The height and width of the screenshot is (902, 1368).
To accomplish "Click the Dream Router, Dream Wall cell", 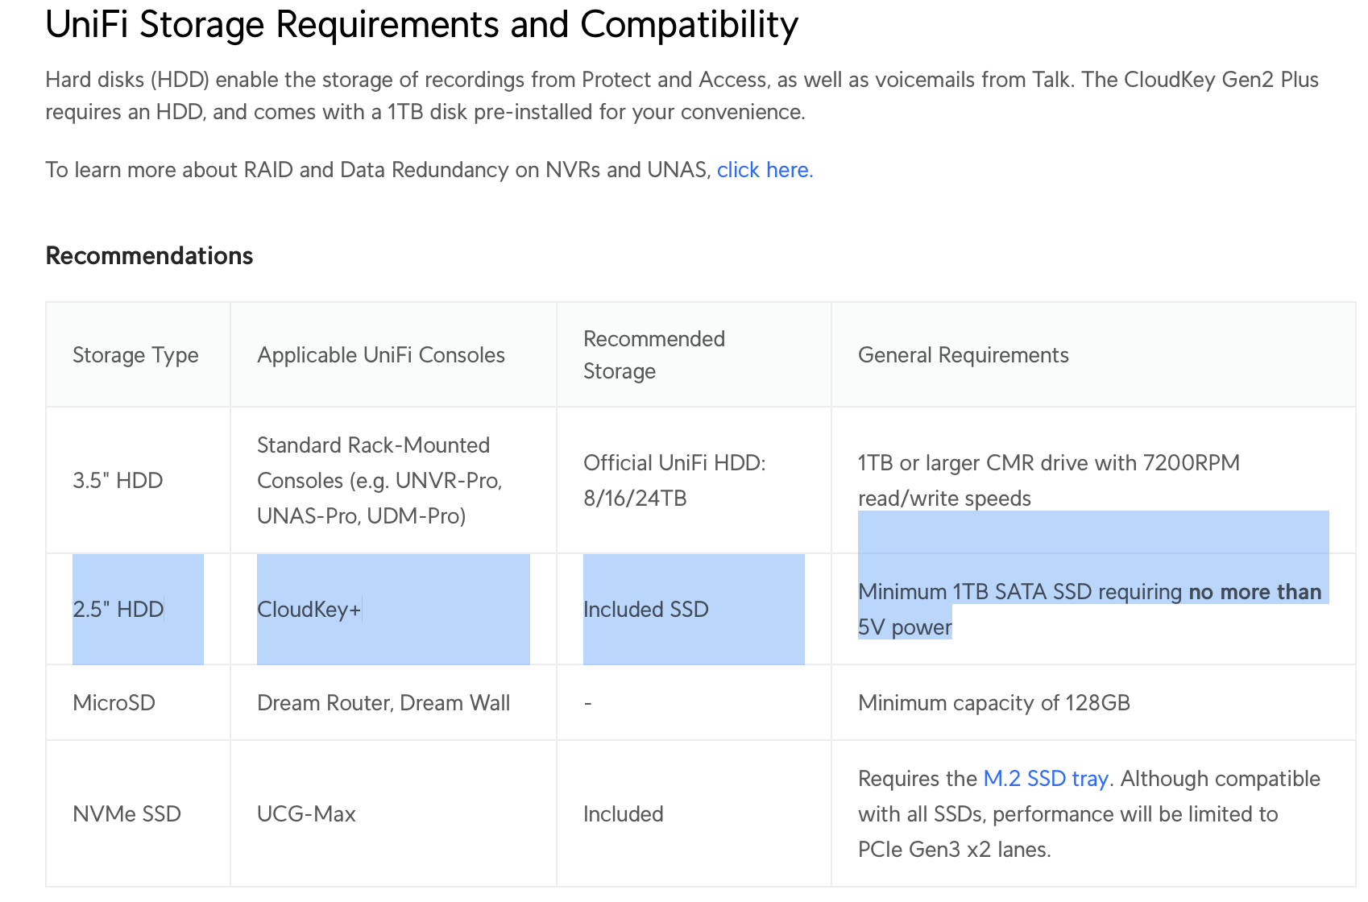I will (383, 703).
